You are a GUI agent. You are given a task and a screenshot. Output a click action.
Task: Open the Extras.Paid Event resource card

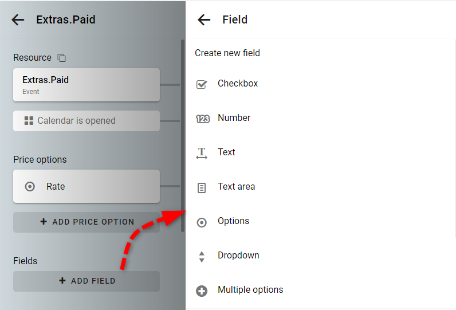[87, 85]
